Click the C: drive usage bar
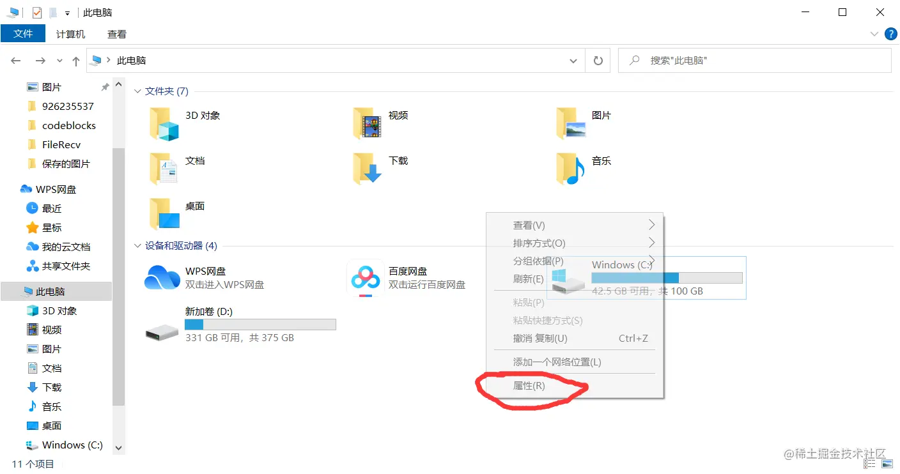 667,278
